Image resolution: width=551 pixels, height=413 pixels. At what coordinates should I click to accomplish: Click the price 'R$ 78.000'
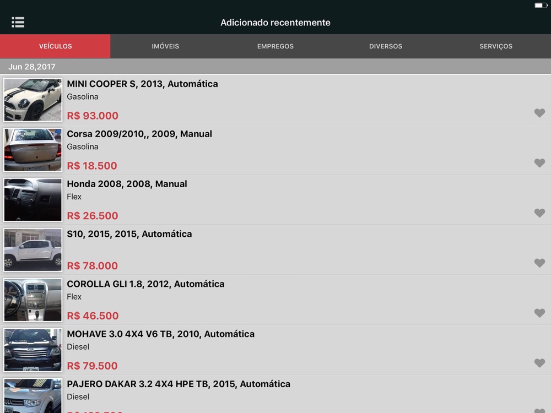click(92, 266)
